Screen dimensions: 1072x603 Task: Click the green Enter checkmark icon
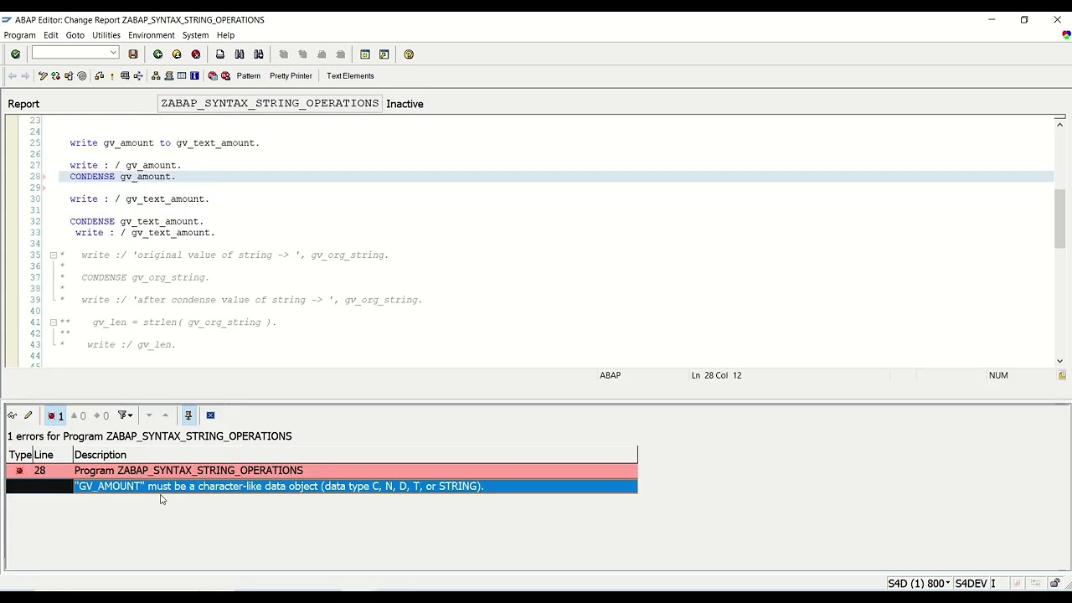(15, 54)
